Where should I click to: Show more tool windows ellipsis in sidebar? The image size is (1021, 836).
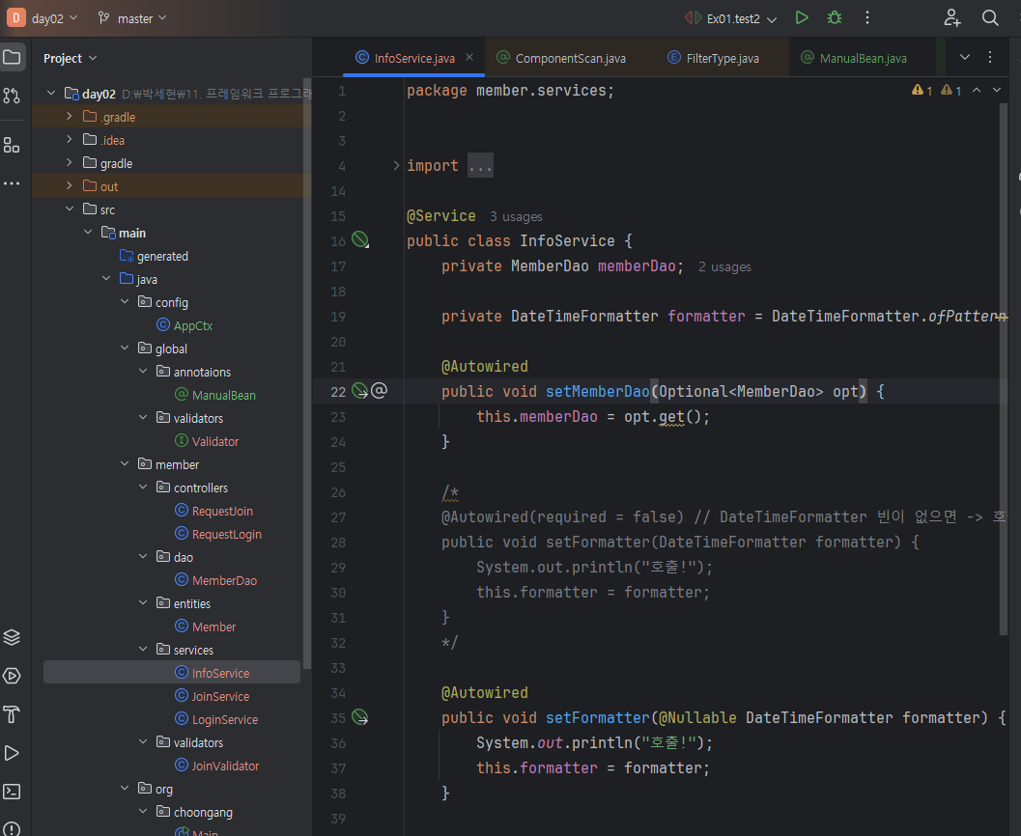click(x=12, y=184)
